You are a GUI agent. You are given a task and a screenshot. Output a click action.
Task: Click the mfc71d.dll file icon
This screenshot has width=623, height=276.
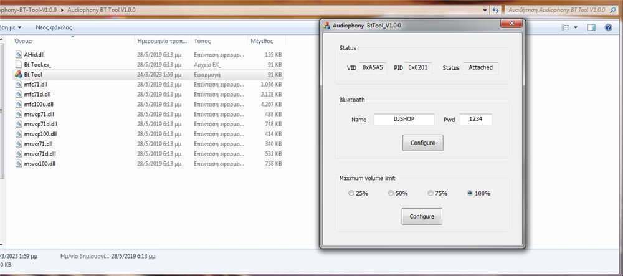coord(18,94)
